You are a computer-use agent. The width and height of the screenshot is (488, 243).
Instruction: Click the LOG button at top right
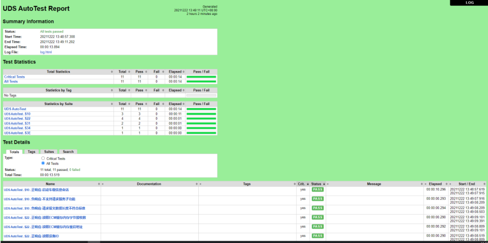click(x=469, y=3)
